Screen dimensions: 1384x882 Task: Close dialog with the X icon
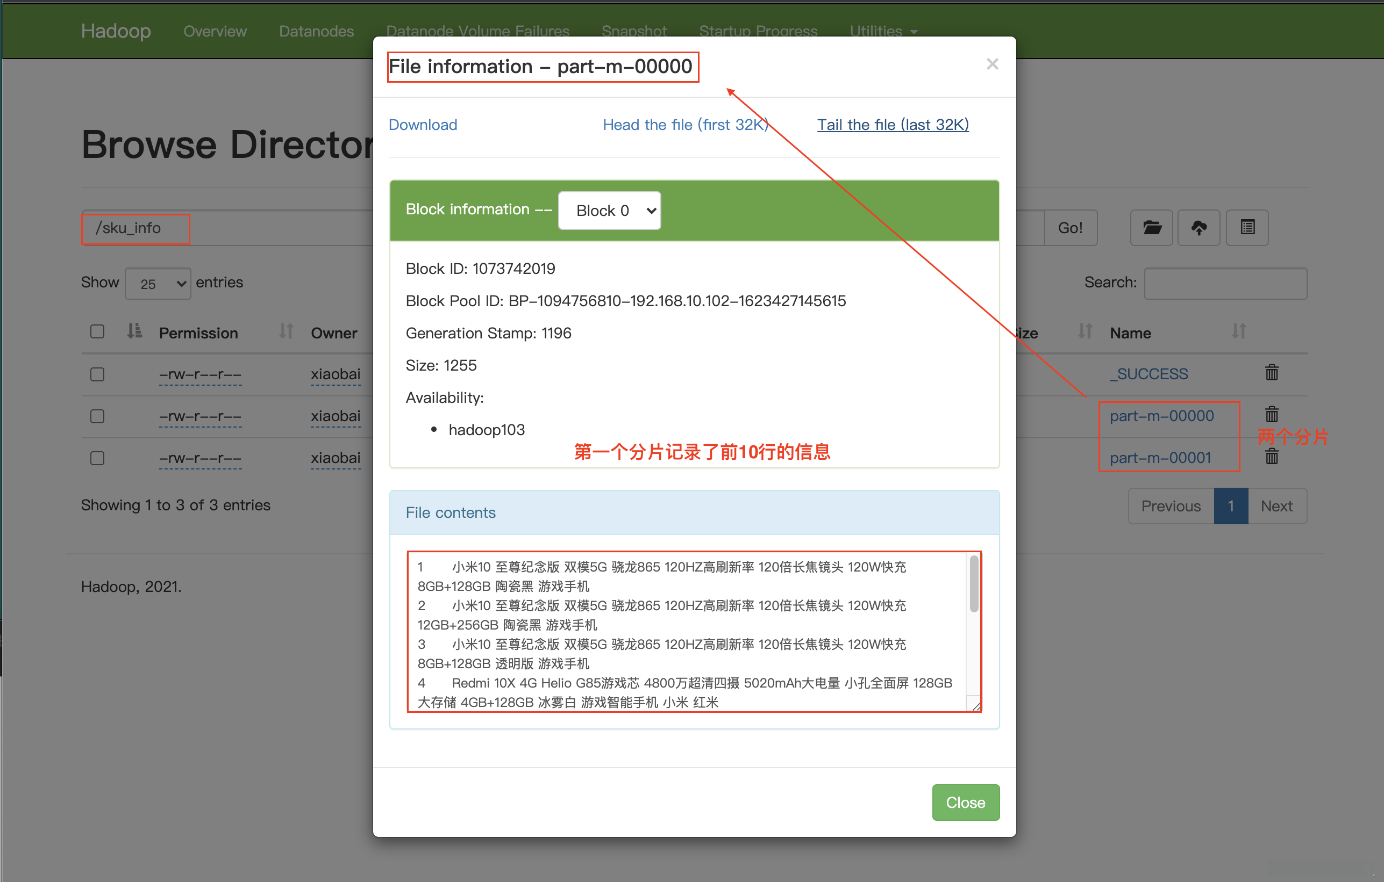point(992,64)
